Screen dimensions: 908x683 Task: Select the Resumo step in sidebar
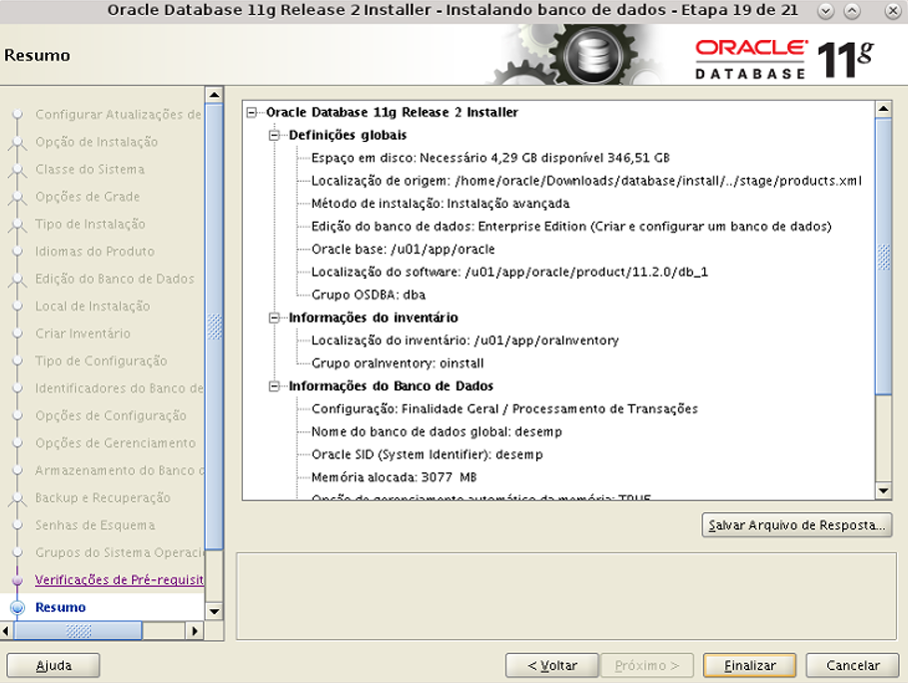pyautogui.click(x=60, y=607)
